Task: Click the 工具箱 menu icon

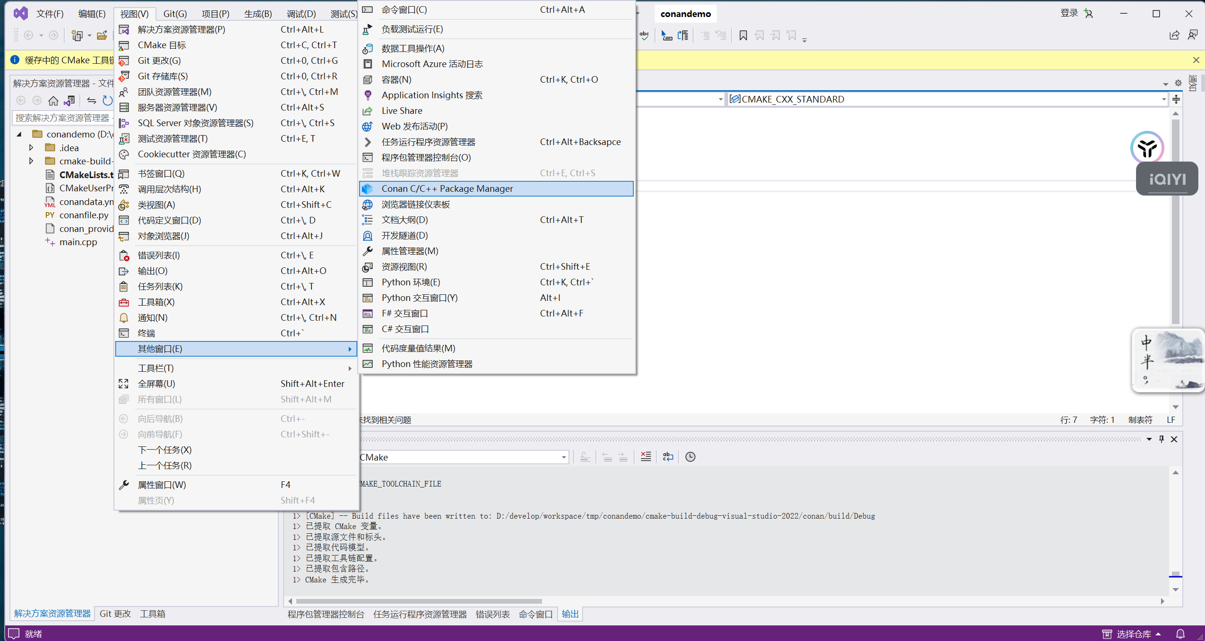Action: coord(124,302)
